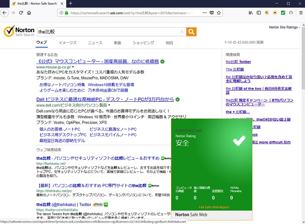Screen dimensions: 305x224
Task: Click the Norton green checkmark extension icon
Action: 283,13
